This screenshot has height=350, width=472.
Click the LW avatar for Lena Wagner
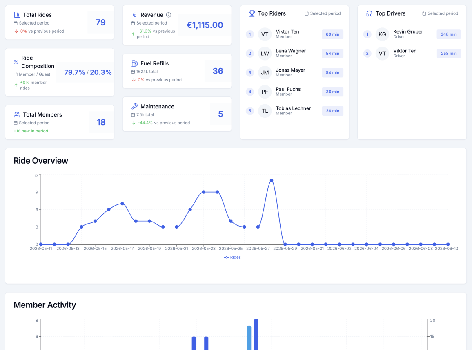[265, 54]
